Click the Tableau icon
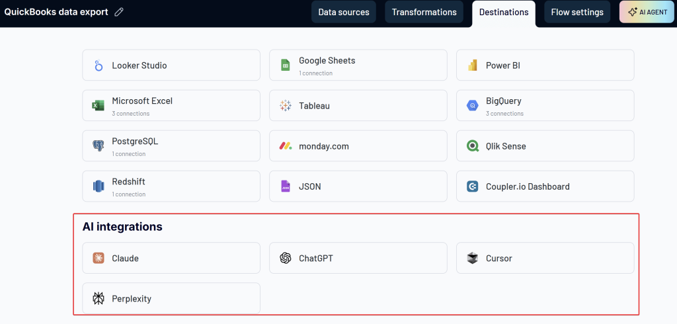 286,106
